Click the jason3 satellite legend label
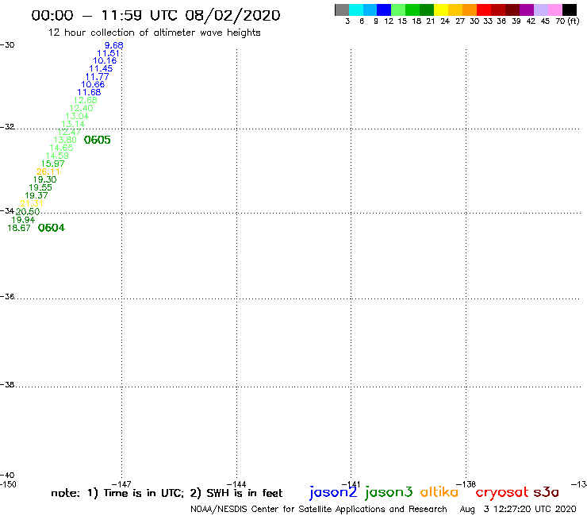Screen dimensions: 587x516 coord(389,493)
